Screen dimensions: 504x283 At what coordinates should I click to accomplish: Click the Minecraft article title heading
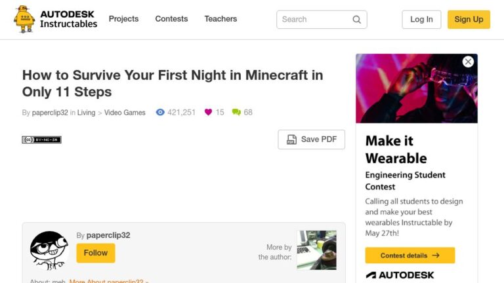[173, 83]
